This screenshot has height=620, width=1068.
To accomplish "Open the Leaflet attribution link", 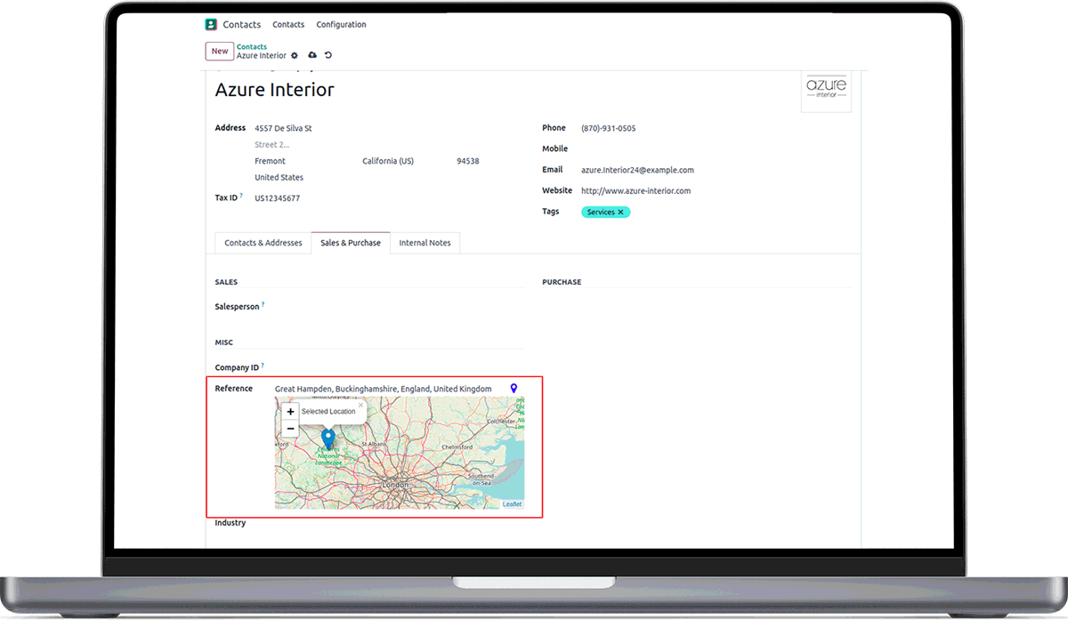I will 513,504.
